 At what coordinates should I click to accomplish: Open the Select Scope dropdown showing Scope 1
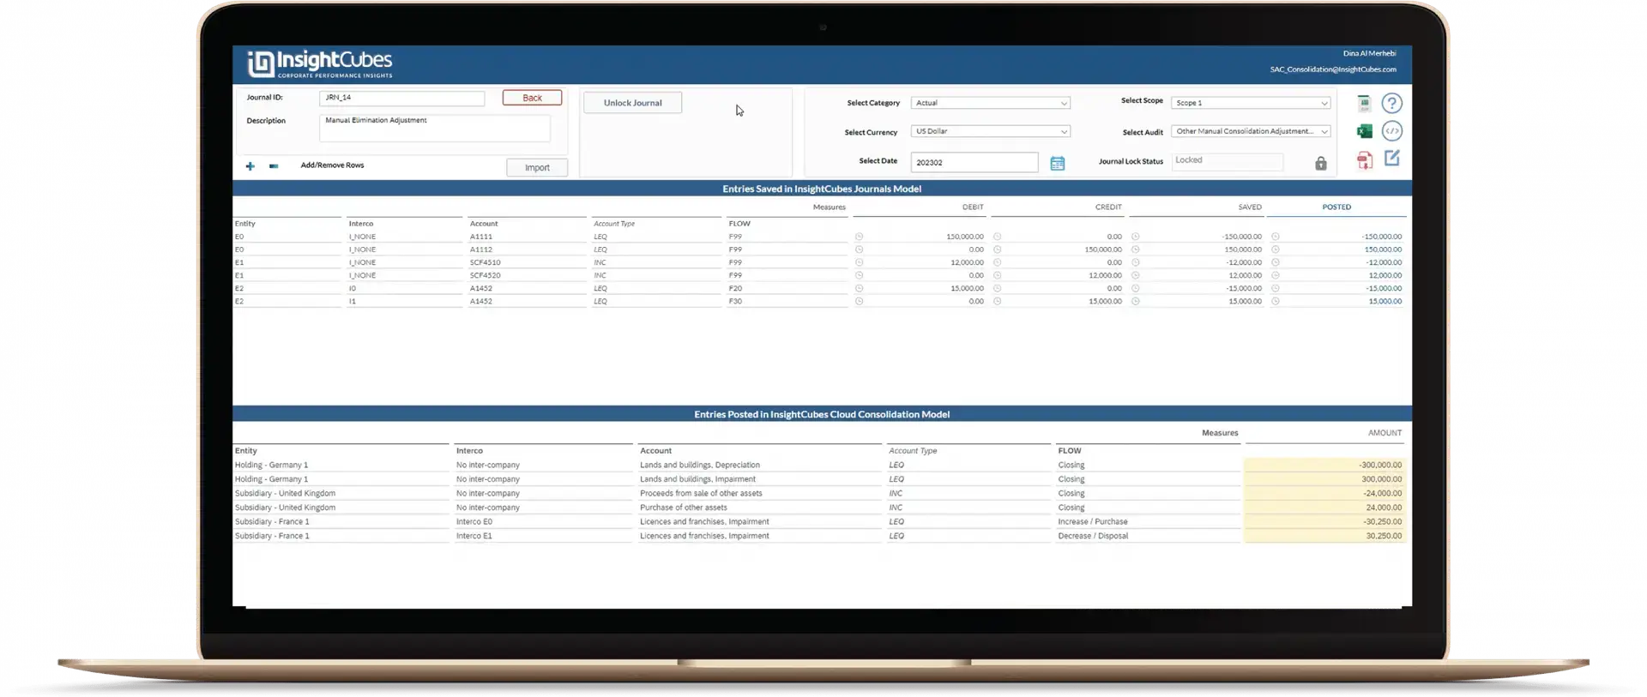pyautogui.click(x=1251, y=103)
